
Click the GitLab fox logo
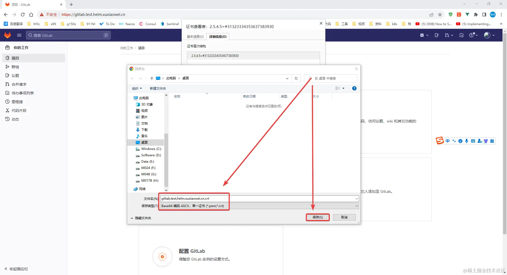(x=7, y=35)
